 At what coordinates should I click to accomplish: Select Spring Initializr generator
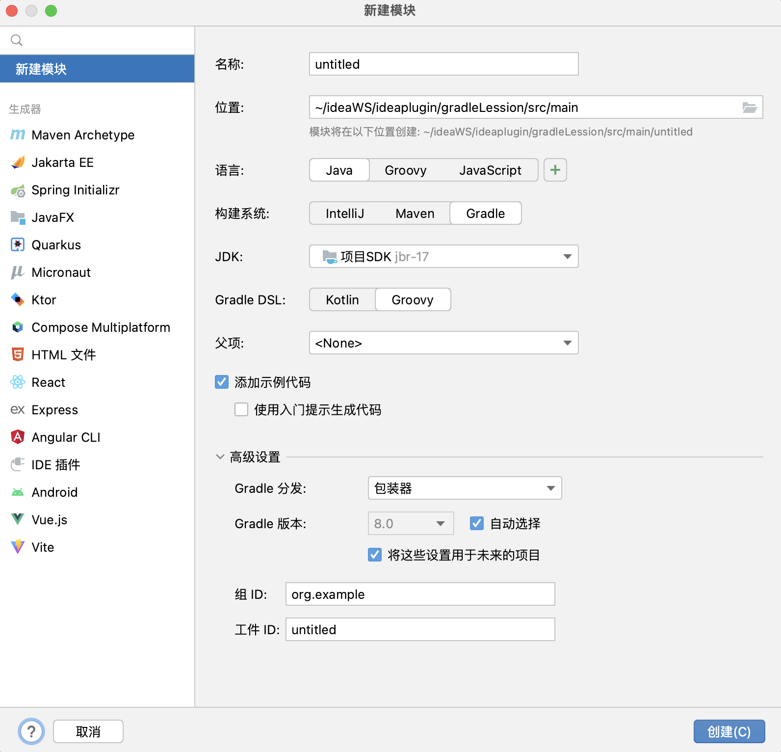pyautogui.click(x=97, y=189)
